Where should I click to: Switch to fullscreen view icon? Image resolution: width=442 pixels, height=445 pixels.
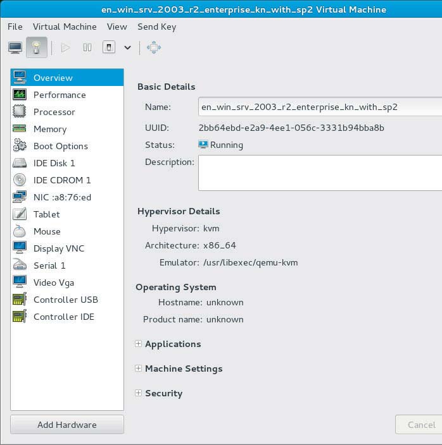(x=154, y=47)
